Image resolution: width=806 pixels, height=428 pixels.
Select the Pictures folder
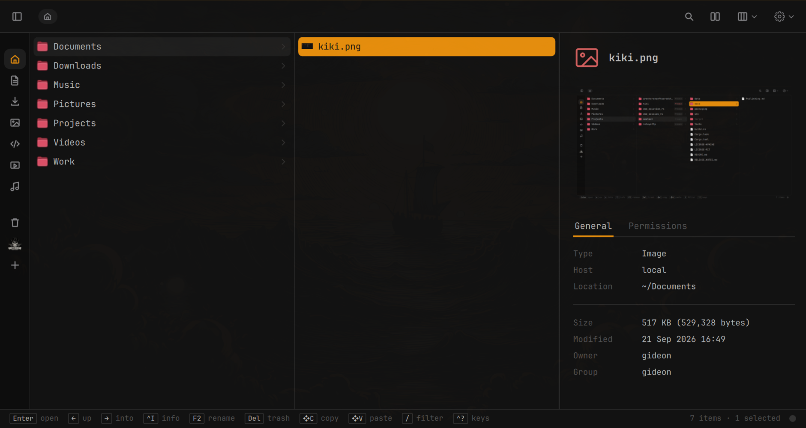pos(162,104)
